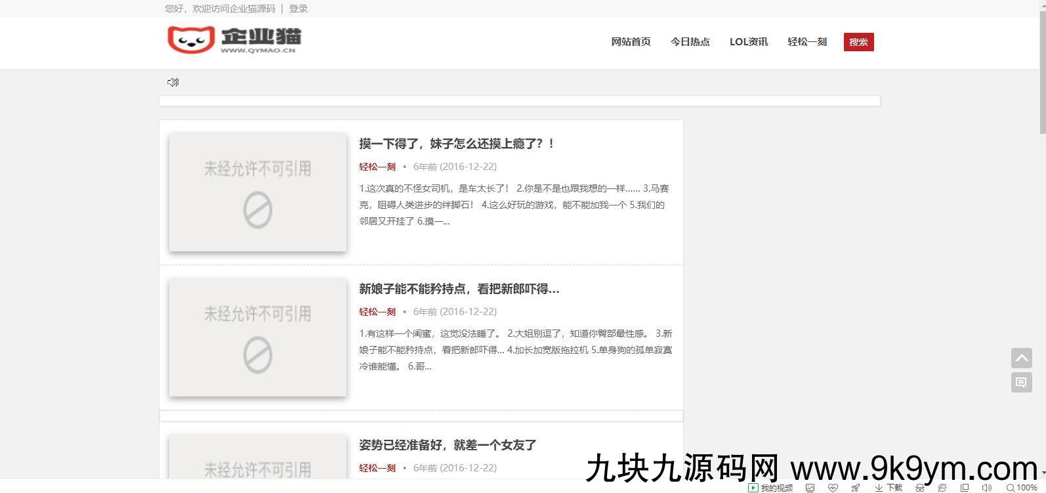Click the scroll-to-top arrow button
This screenshot has width=1046, height=493.
pos(1021,358)
